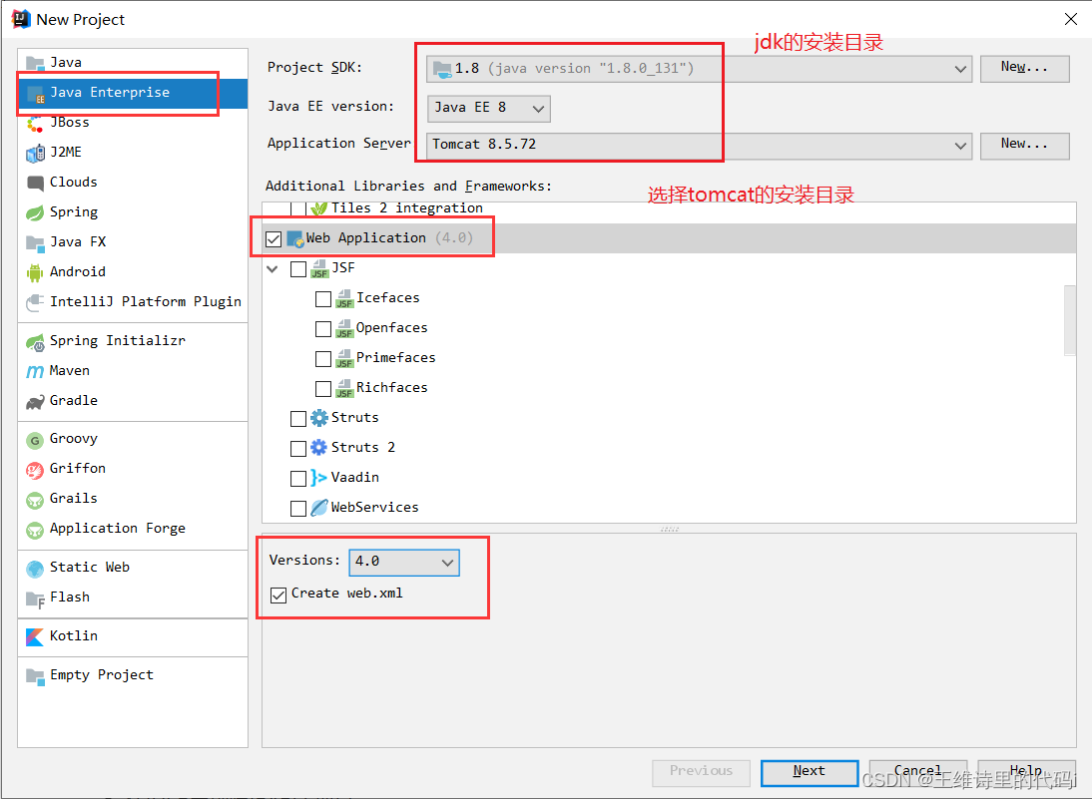
Task: Click the Vaadin icon
Action: [319, 478]
